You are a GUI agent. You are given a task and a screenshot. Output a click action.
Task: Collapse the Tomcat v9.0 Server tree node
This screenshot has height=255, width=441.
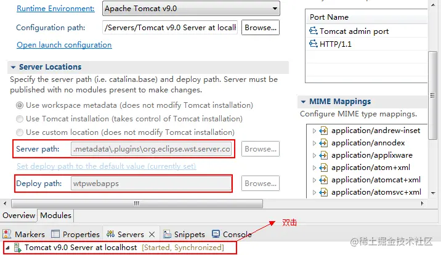(x=7, y=248)
